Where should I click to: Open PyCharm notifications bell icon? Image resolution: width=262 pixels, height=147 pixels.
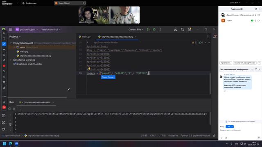[215, 36]
